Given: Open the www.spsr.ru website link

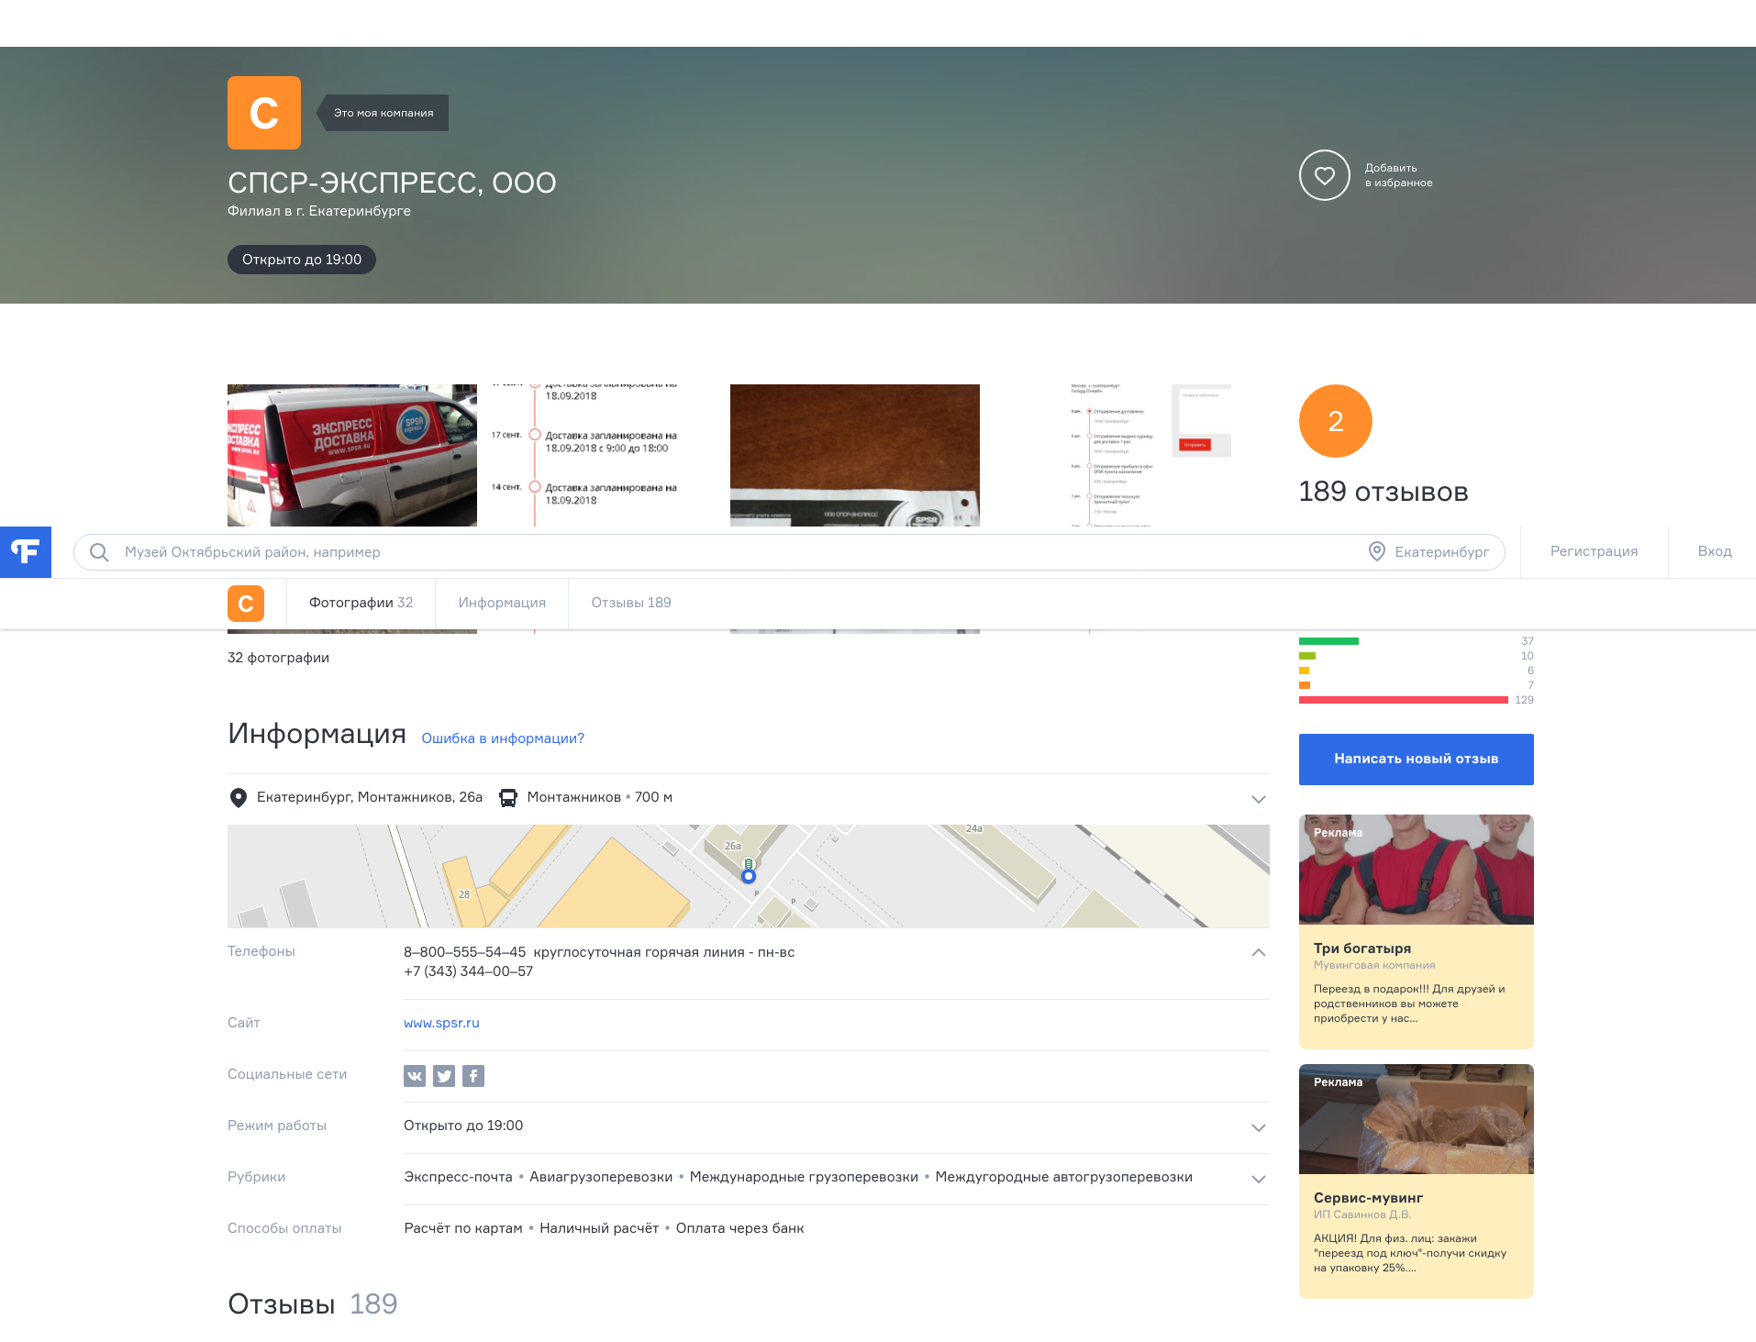Looking at the screenshot, I should pos(441,1023).
